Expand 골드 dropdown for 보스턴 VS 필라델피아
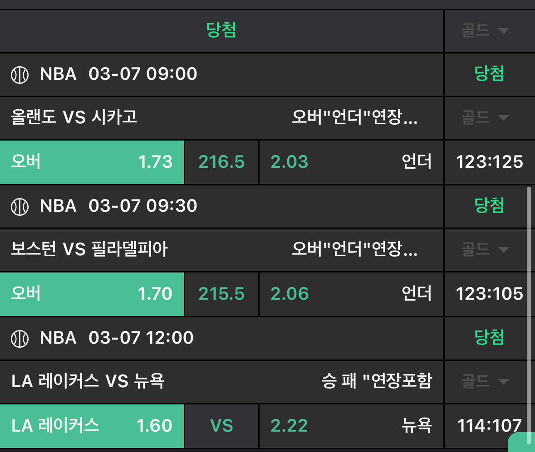Image resolution: width=535 pixels, height=452 pixels. (485, 250)
